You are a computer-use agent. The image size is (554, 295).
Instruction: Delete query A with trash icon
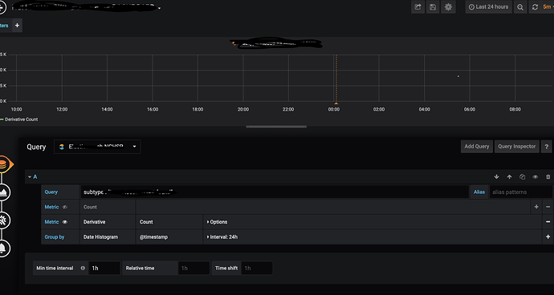(x=548, y=177)
